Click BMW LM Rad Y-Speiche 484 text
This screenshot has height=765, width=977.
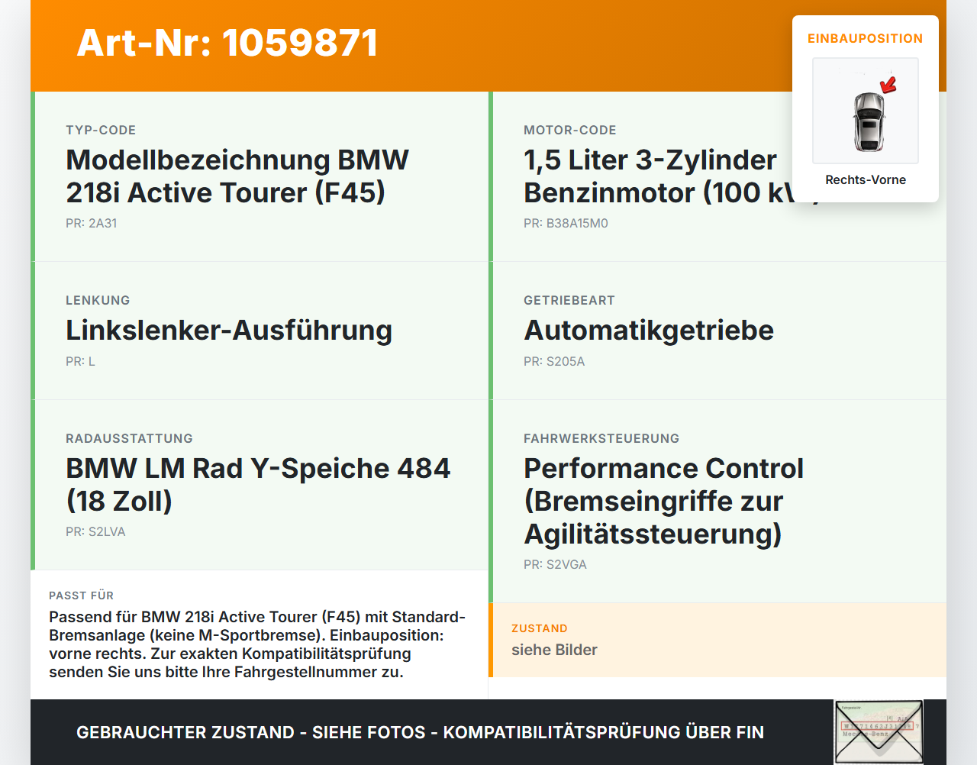point(258,485)
